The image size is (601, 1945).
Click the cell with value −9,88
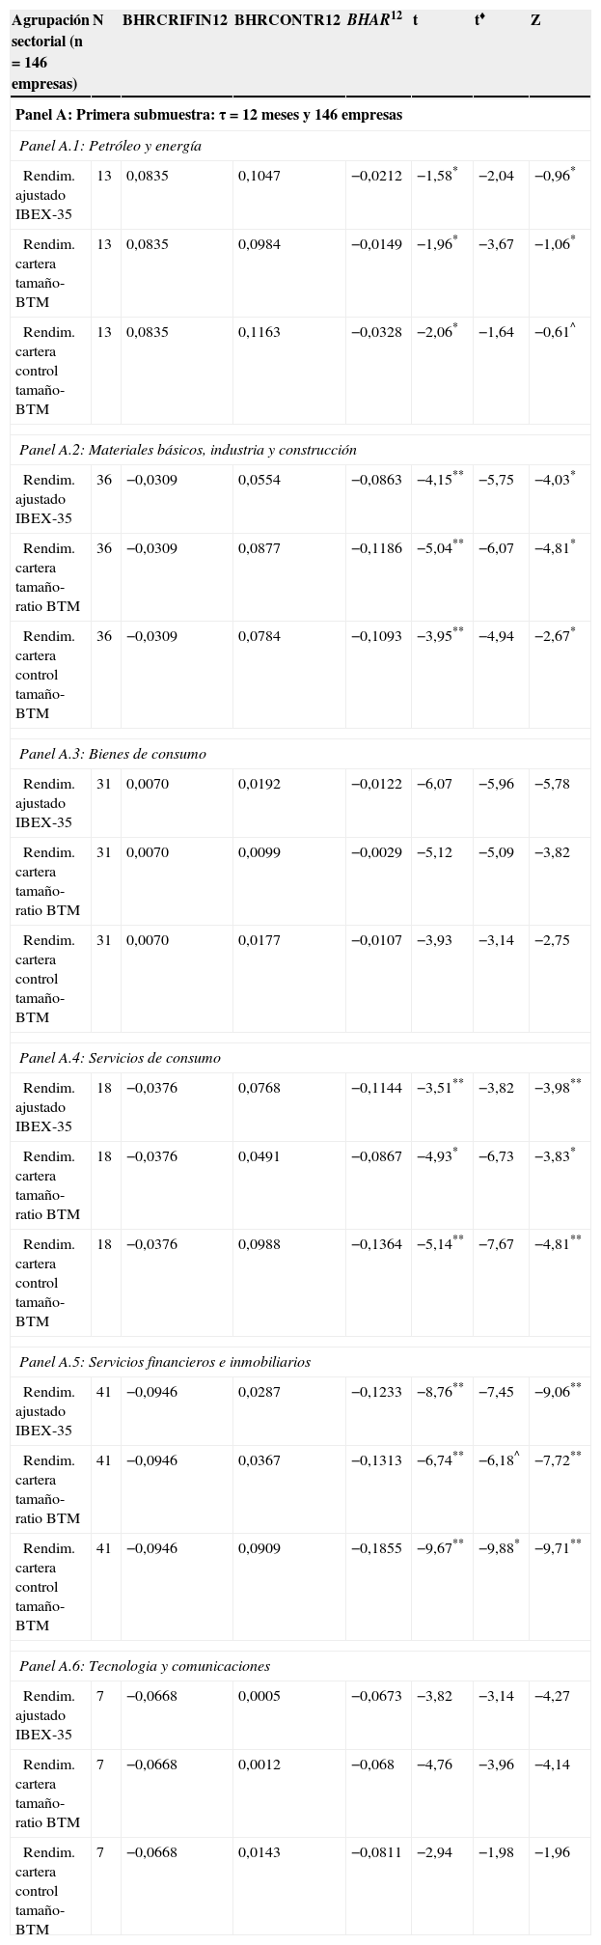pyautogui.click(x=497, y=1549)
